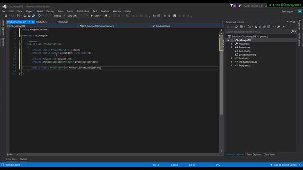The image size is (303, 170).
Task: Switch to the Product.cs editor tab
Action: click(41, 22)
